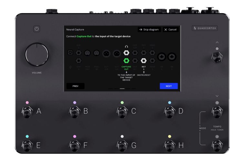Screen dimensions: 248x166
Task: Click Skip diagram at the top
Action: pos(149,30)
